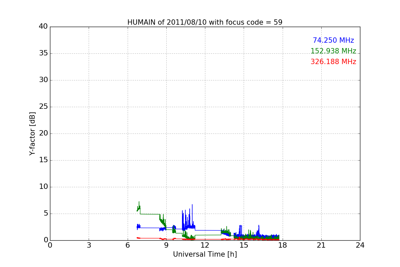
Task: Click the x-axis tick label '15'
Action: tap(244, 245)
